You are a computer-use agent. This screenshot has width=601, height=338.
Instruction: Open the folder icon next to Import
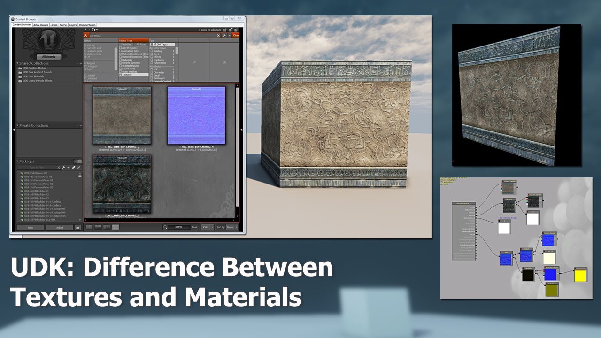[78, 227]
